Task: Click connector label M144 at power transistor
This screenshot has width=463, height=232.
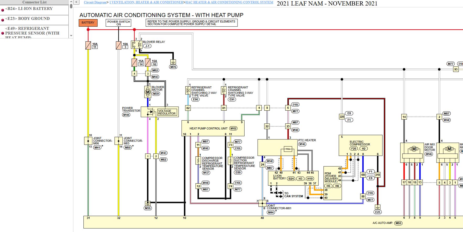Action: click(126, 115)
